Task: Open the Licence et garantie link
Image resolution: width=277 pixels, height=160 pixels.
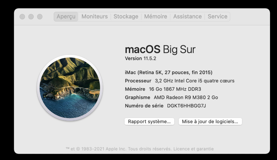Action: point(193,149)
